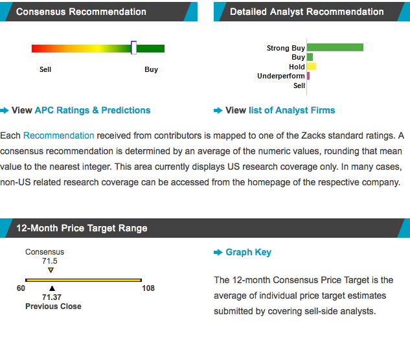Click the yellow price target range bar
This screenshot has width=410, height=346.
coord(84,280)
